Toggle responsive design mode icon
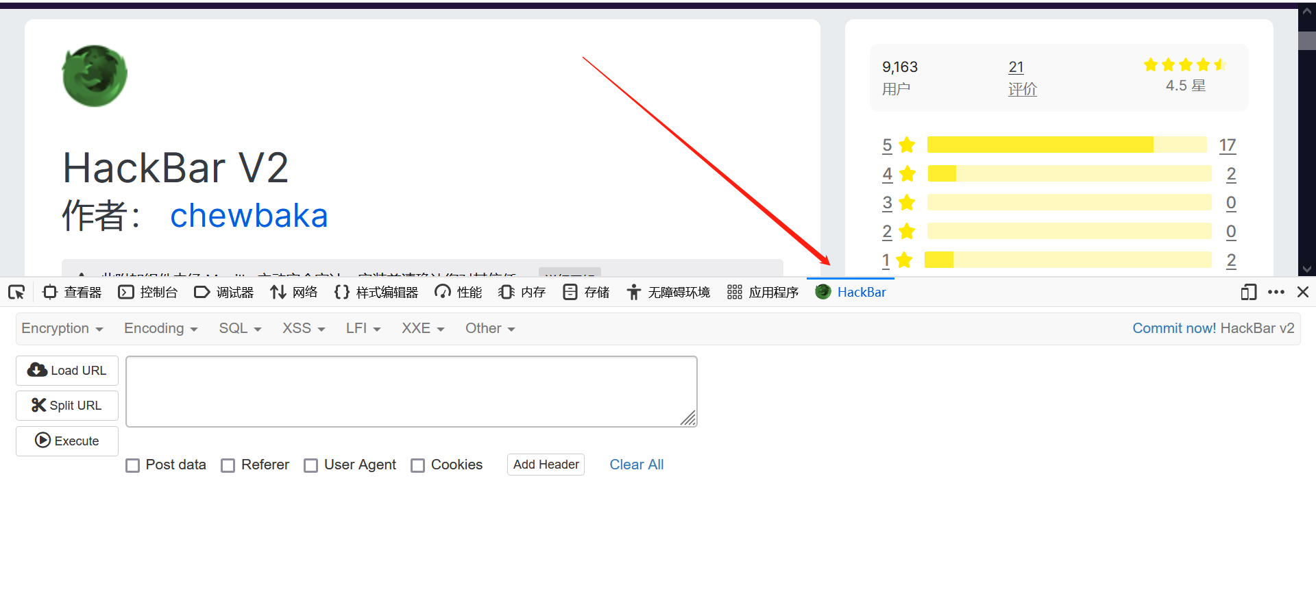Image resolution: width=1316 pixels, height=592 pixels. click(x=1249, y=293)
